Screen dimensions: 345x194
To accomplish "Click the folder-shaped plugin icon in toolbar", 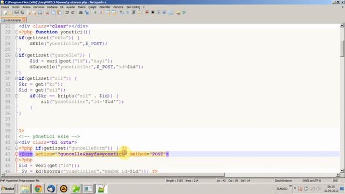I will point(178,12).
